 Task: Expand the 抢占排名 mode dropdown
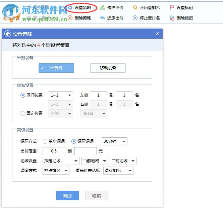click(56, 171)
